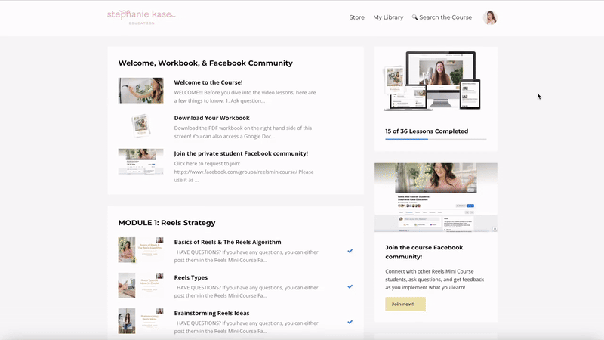Open the Download Your Workbook lesson

click(211, 118)
